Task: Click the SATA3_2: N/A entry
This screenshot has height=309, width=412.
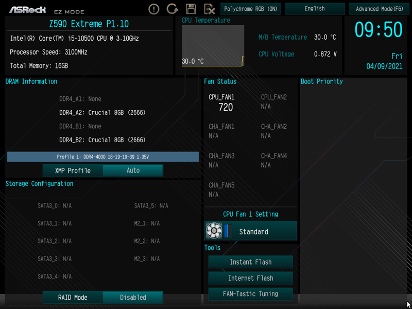Action: click(x=55, y=241)
